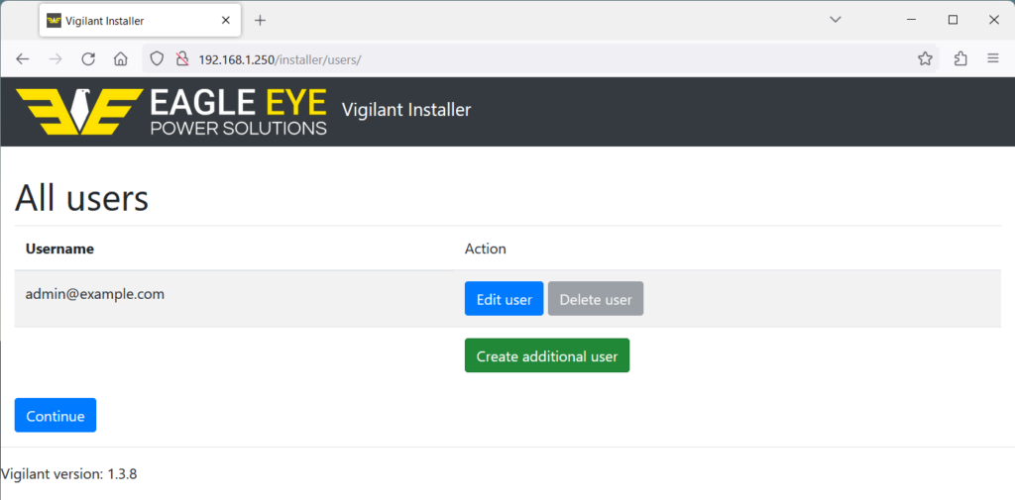Click the Edit user button
The image size is (1015, 500).
point(504,299)
